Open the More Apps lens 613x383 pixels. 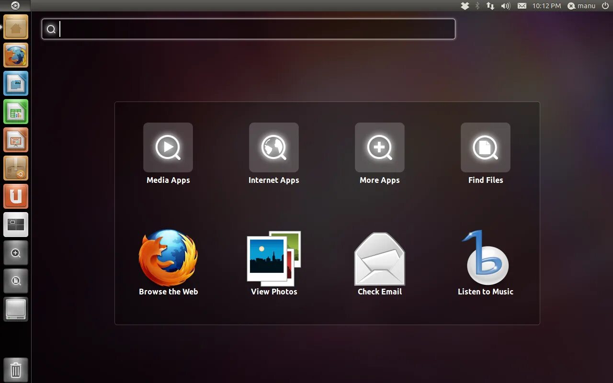(x=380, y=153)
